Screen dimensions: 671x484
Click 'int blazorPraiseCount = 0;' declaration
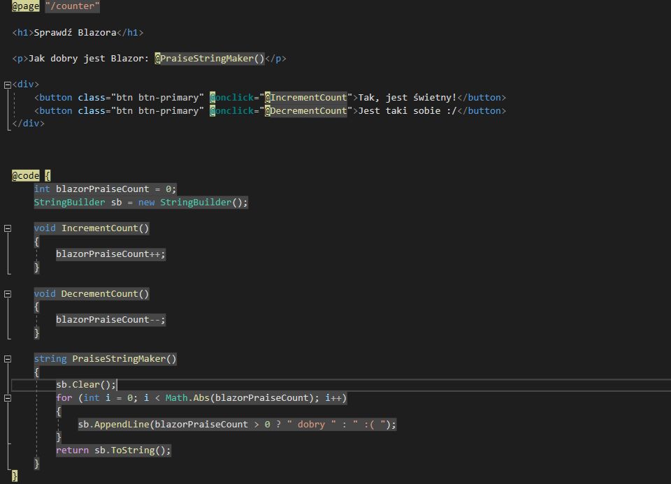[x=105, y=189]
